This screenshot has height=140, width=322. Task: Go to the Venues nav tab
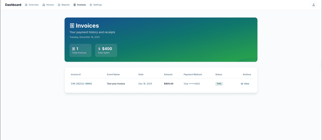pyautogui.click(x=48, y=5)
